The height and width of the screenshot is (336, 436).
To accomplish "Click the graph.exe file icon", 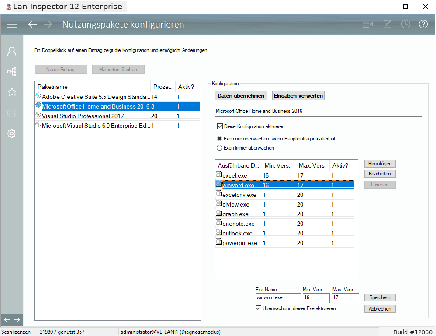I will [219, 213].
